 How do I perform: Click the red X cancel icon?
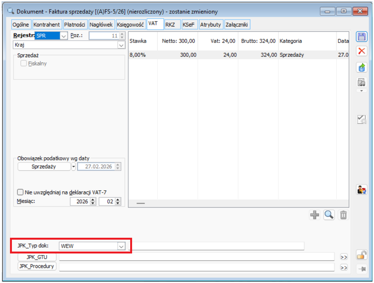[361, 51]
